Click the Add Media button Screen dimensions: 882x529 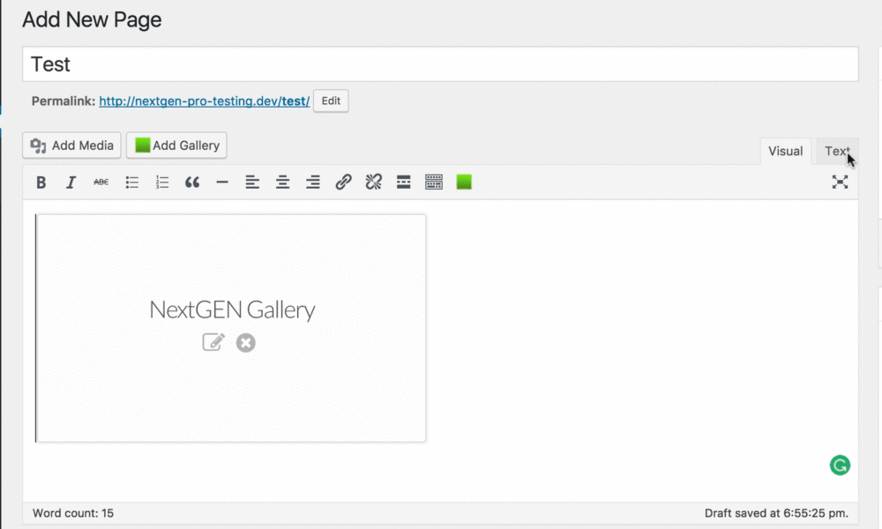tap(71, 145)
